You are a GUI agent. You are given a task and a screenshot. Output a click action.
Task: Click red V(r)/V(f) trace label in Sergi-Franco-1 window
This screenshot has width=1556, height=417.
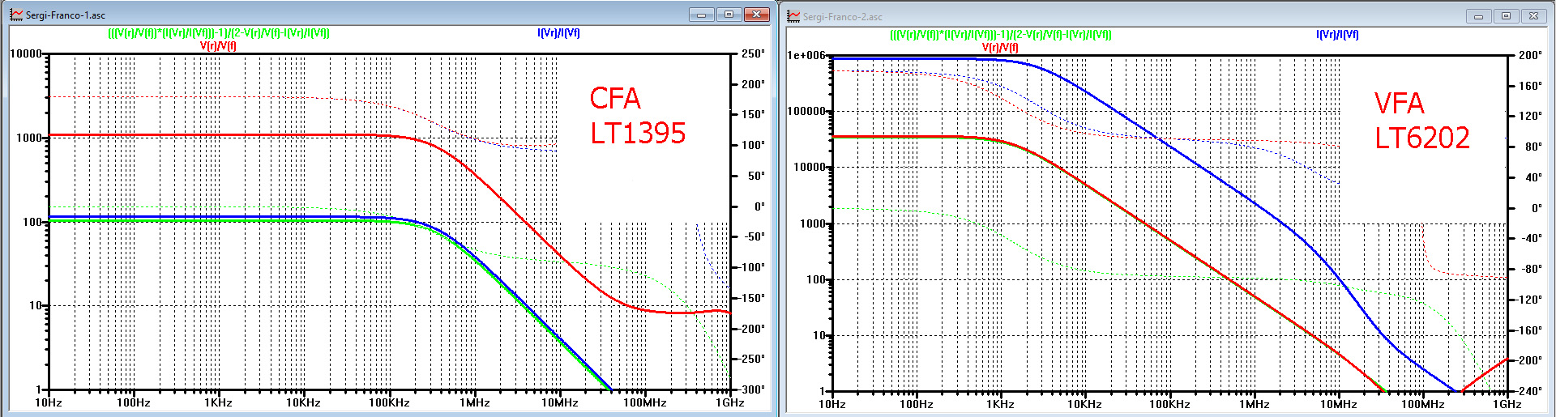[x=218, y=46]
